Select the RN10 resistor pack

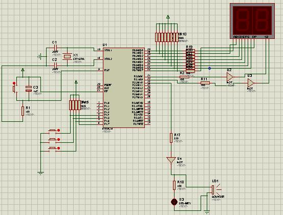point(167,37)
